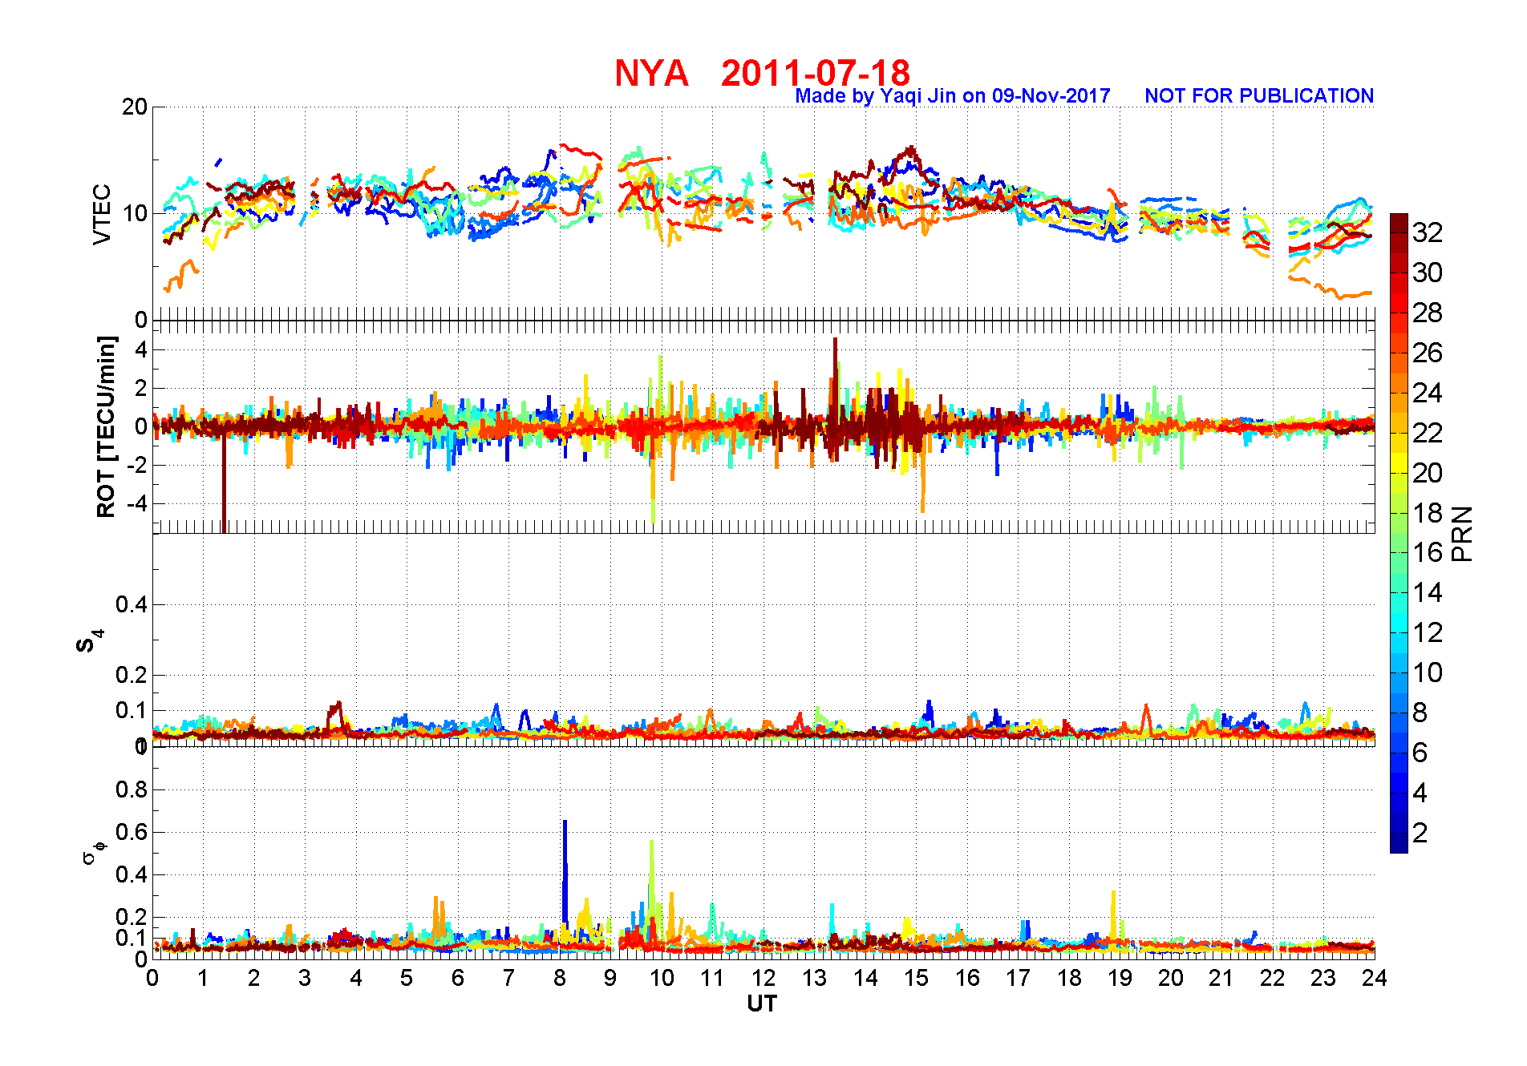Viewport: 1527px width, 1066px height.
Task: Click the colorbar tick label 22
Action: coord(1428,433)
